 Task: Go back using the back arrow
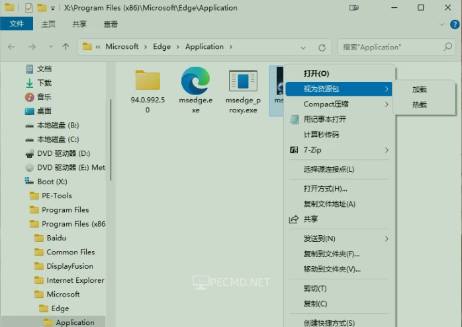pyautogui.click(x=11, y=47)
